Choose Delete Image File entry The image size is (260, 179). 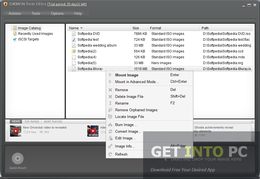click(x=150, y=96)
